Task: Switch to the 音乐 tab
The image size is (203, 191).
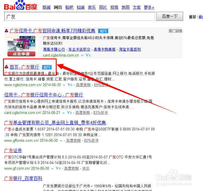Action: tap(92, 7)
